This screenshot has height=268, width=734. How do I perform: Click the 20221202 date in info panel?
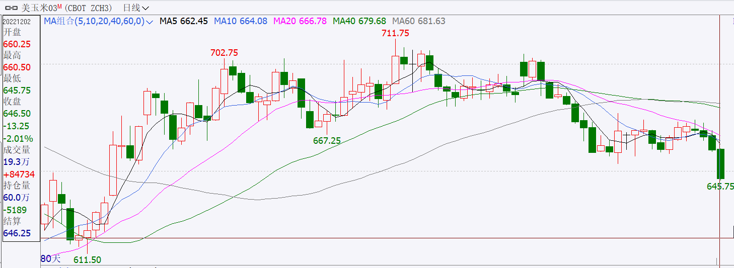click(16, 22)
